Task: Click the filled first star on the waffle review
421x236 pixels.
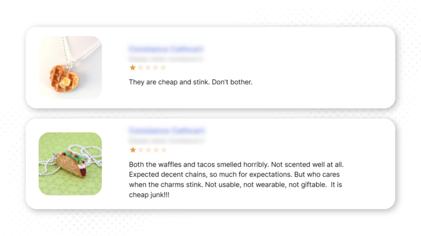Action: point(133,68)
